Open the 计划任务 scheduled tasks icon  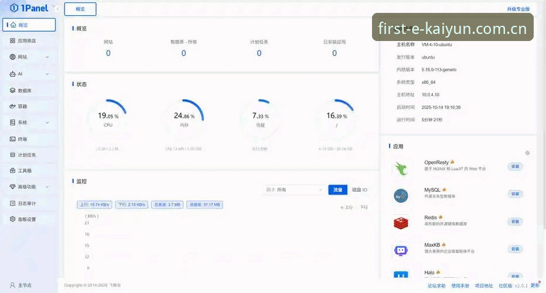[x=12, y=155]
